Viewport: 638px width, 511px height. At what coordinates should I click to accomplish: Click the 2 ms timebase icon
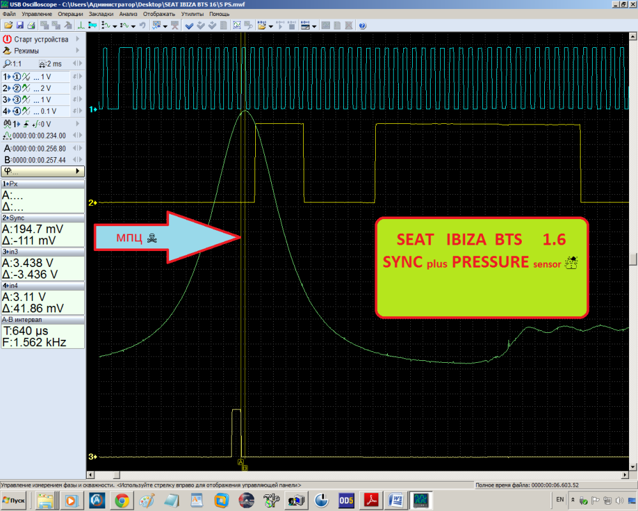pos(43,63)
